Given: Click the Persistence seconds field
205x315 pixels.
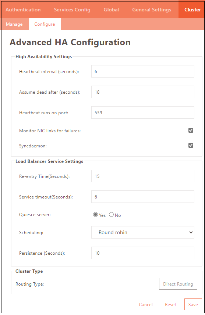Looking at the screenshot, I should 143,253.
